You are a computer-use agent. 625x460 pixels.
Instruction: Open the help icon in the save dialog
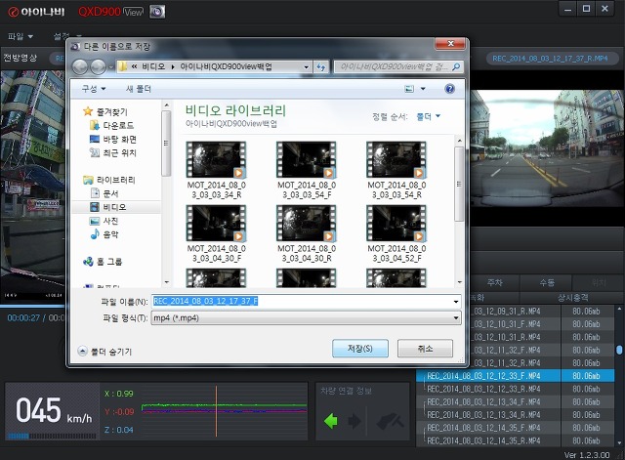coord(449,89)
